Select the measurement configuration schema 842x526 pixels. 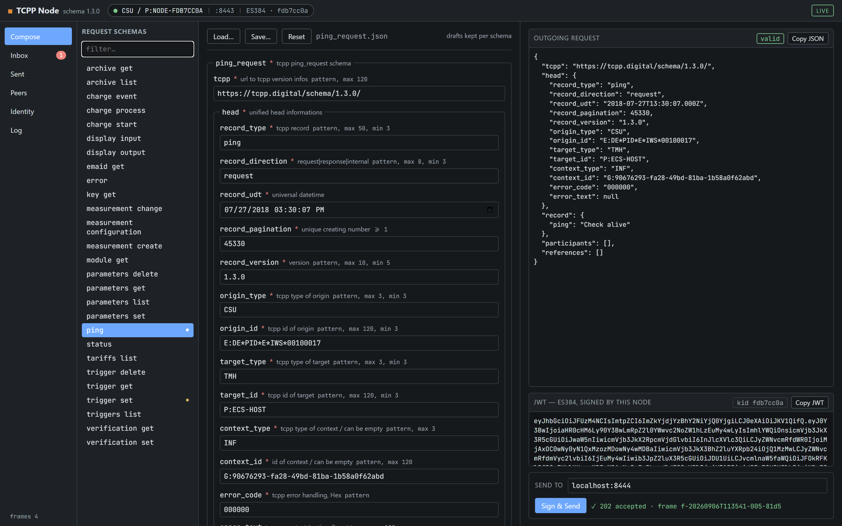tap(137, 228)
